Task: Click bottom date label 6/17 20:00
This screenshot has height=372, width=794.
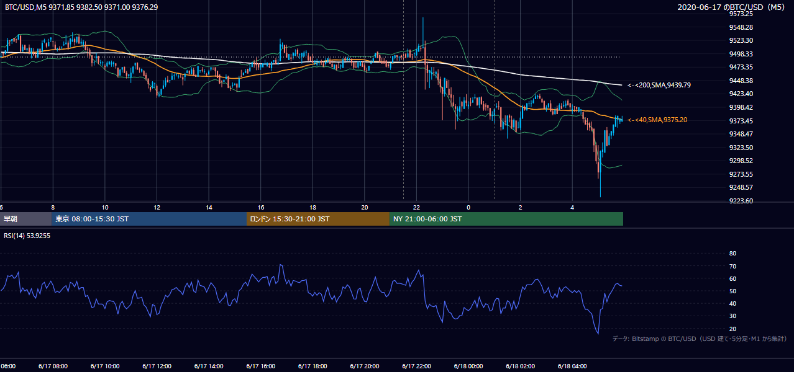Action: coord(365,366)
